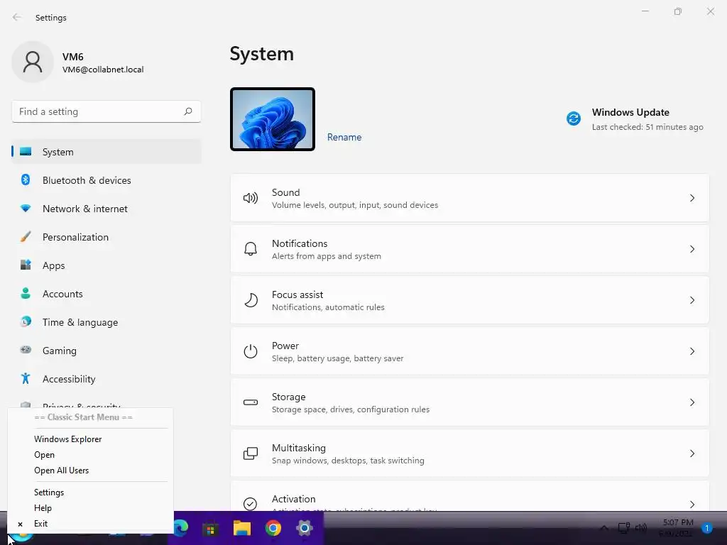
Task: Open File Explorer from the taskbar
Action: (241, 528)
